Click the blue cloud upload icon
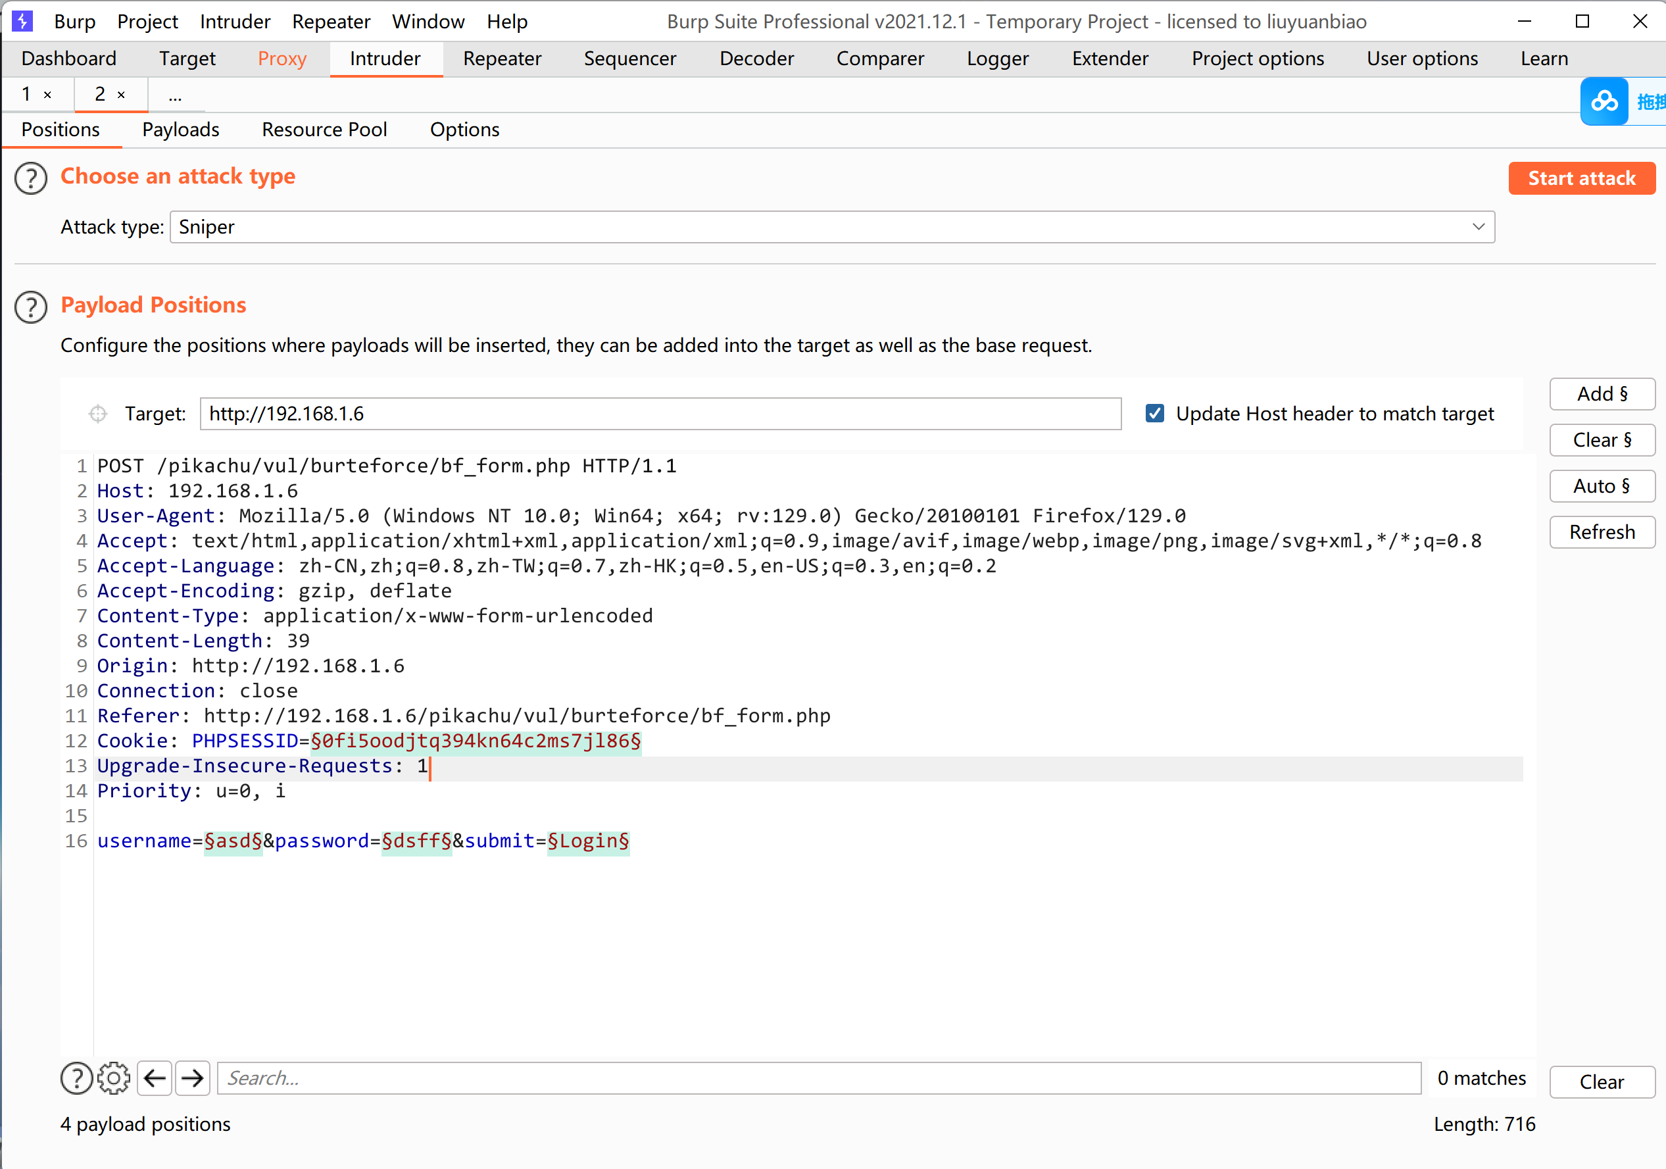Viewport: 1666px width, 1169px height. click(x=1604, y=101)
